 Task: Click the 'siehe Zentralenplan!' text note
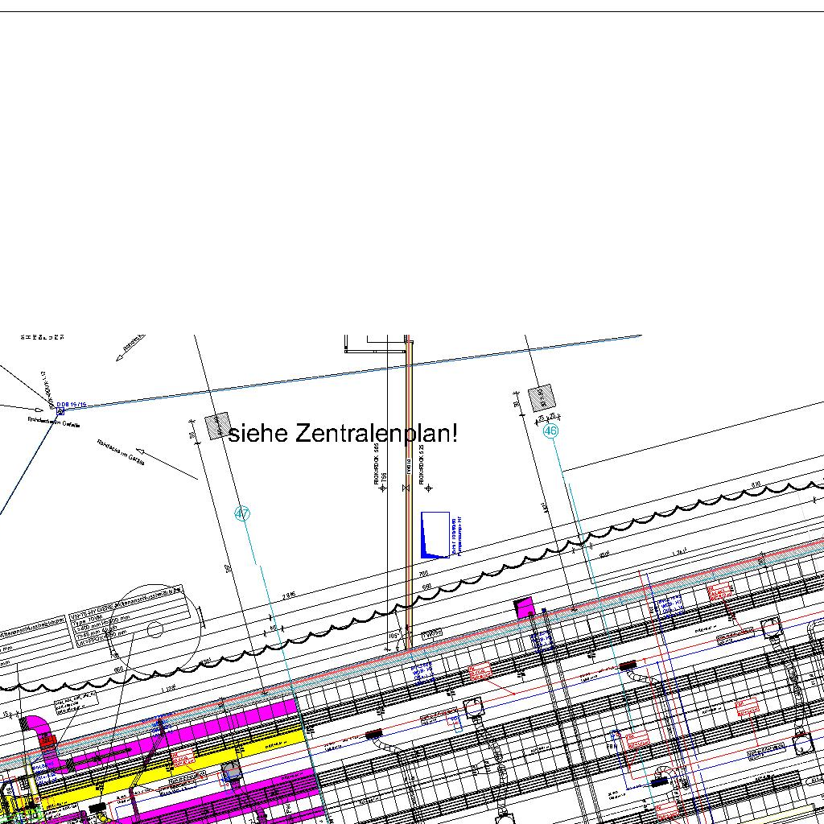344,434
